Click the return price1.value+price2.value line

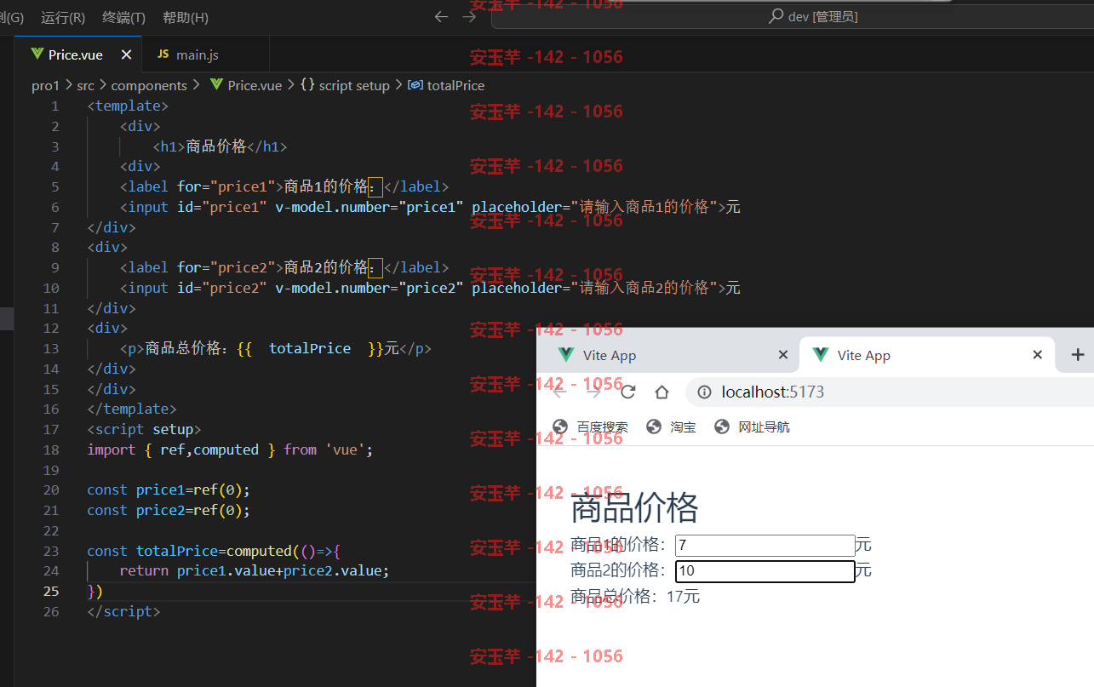click(254, 570)
